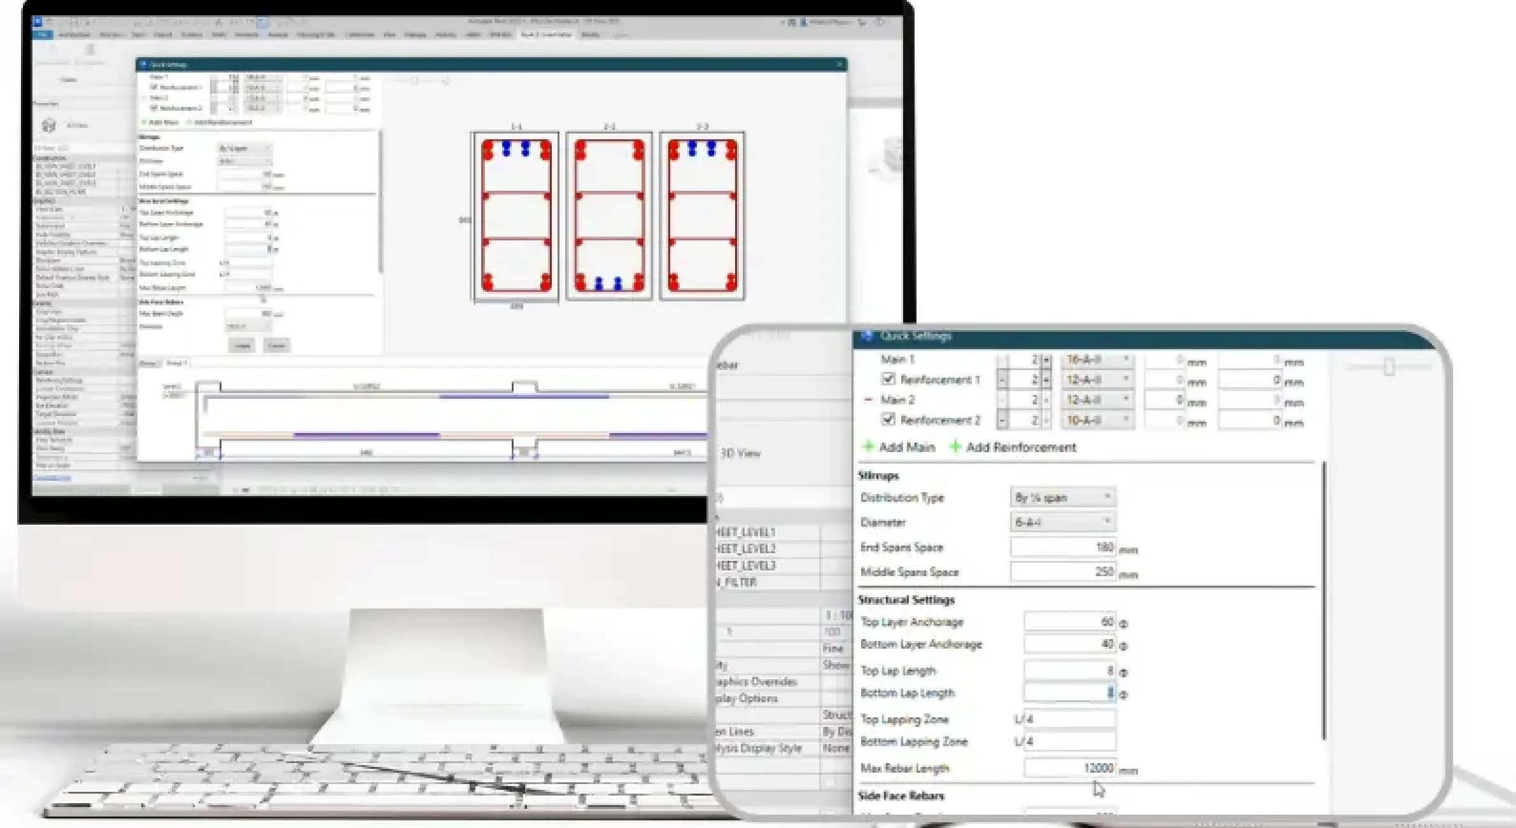Select the 1-1 beam cross-section preview
The image size is (1516, 828).
pyautogui.click(x=516, y=216)
